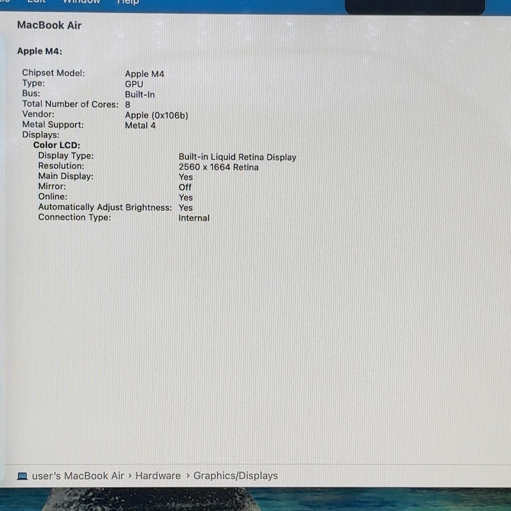Click the "Display Type:" label

point(66,156)
